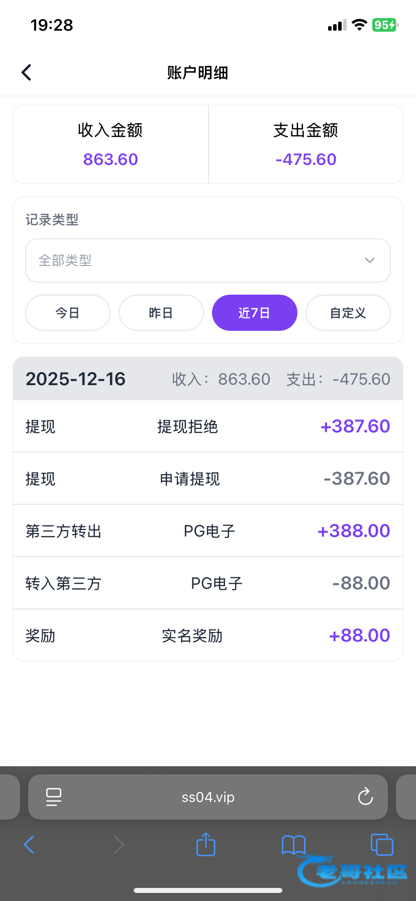Go back with Safari's bottom back arrow
416x901 pixels.
(x=29, y=844)
